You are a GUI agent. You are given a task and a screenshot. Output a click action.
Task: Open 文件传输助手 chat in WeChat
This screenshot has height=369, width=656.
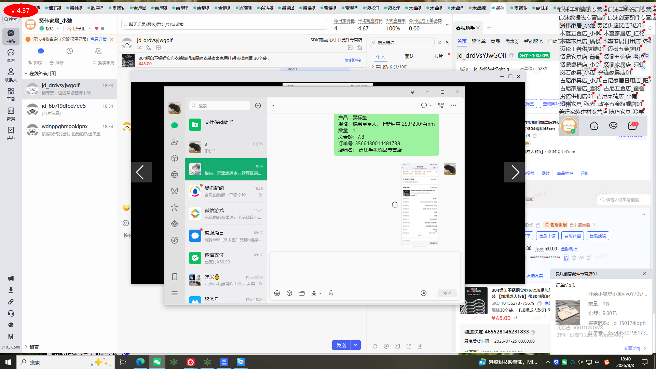coord(226,125)
